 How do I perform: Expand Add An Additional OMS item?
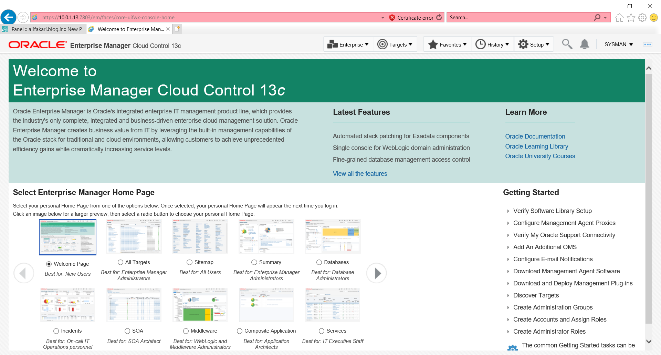(508, 247)
